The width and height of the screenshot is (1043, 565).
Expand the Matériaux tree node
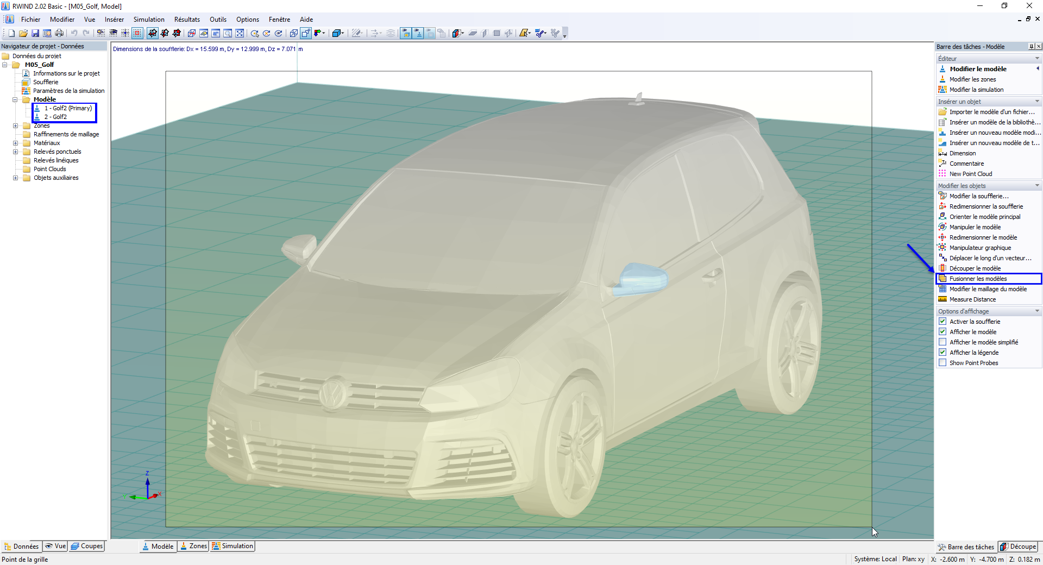point(16,143)
